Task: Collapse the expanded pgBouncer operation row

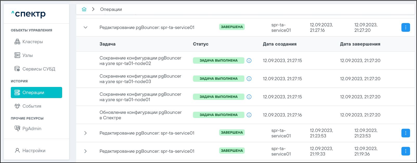Action: pos(86,27)
